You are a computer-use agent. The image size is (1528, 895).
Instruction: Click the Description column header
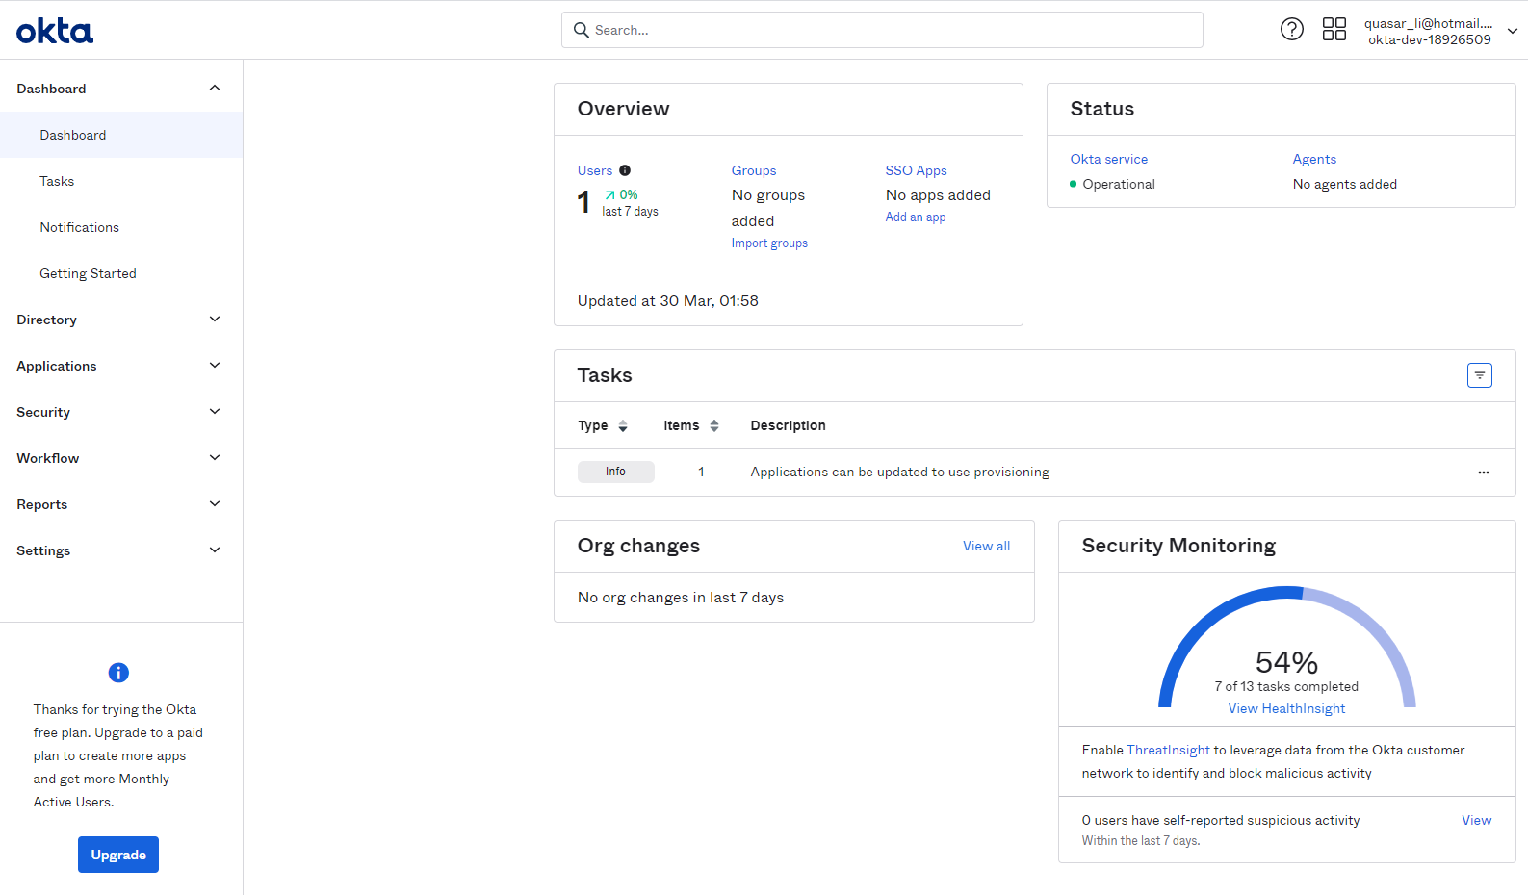[788, 425]
